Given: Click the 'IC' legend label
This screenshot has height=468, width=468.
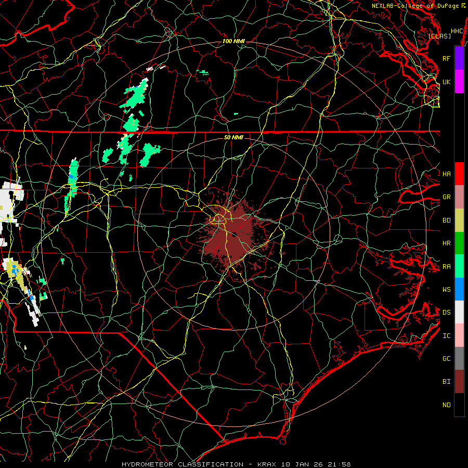Looking at the screenshot, I should 447,336.
